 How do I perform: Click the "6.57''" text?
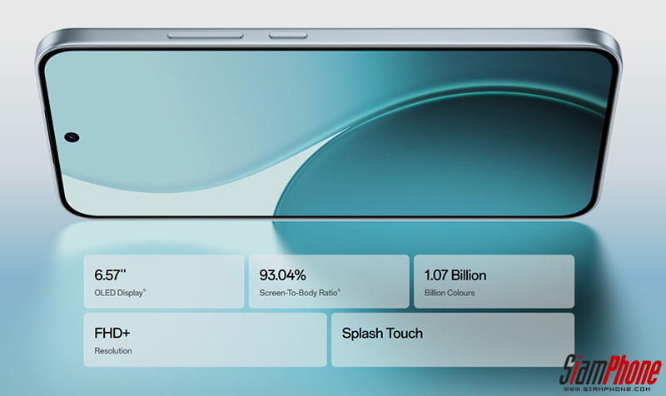tap(110, 275)
